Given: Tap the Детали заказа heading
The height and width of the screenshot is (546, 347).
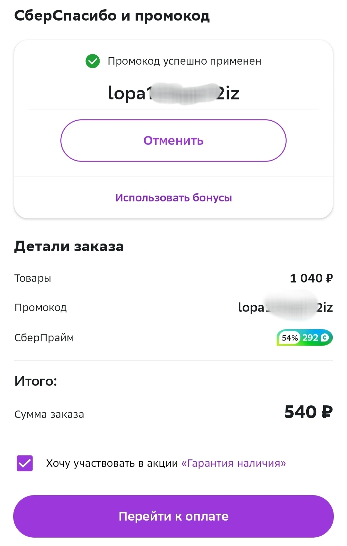Looking at the screenshot, I should click(69, 247).
